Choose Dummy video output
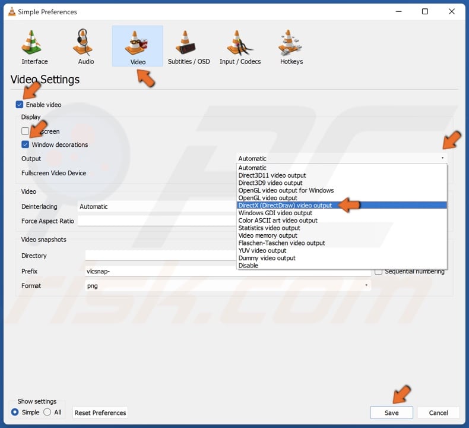469x428 pixels. (x=342, y=258)
